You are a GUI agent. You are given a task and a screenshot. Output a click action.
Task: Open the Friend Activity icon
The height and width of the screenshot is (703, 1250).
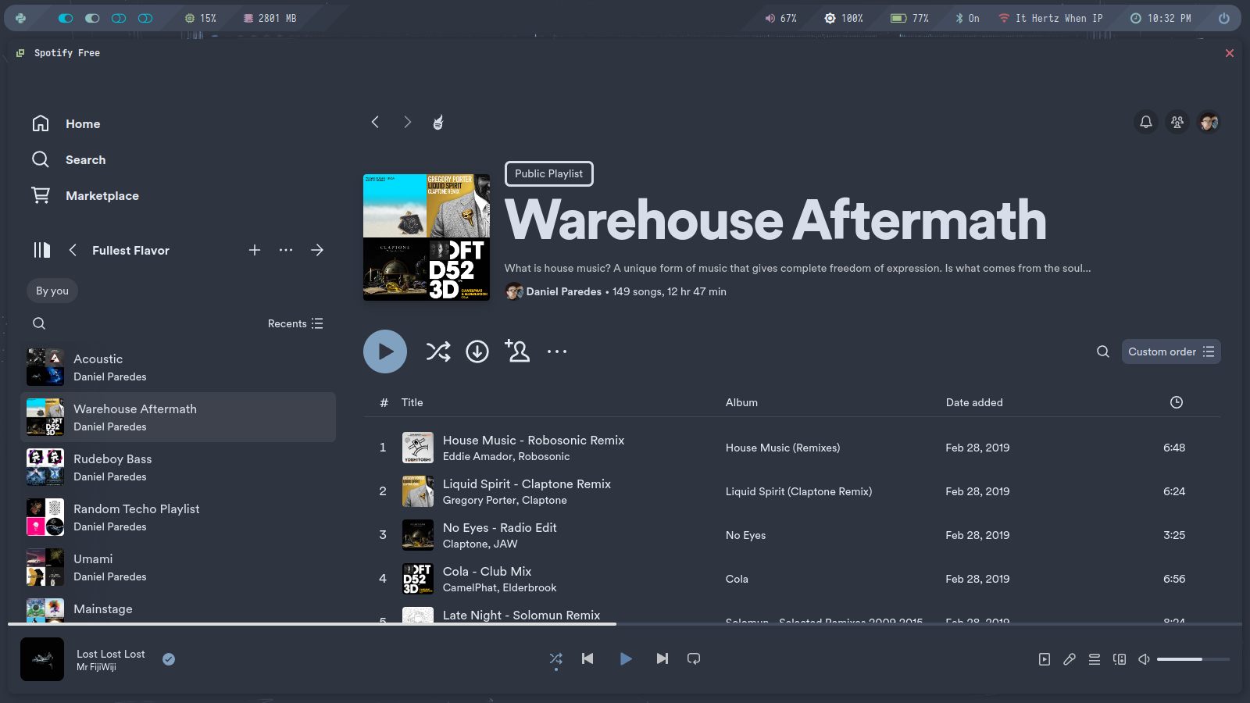point(1177,122)
